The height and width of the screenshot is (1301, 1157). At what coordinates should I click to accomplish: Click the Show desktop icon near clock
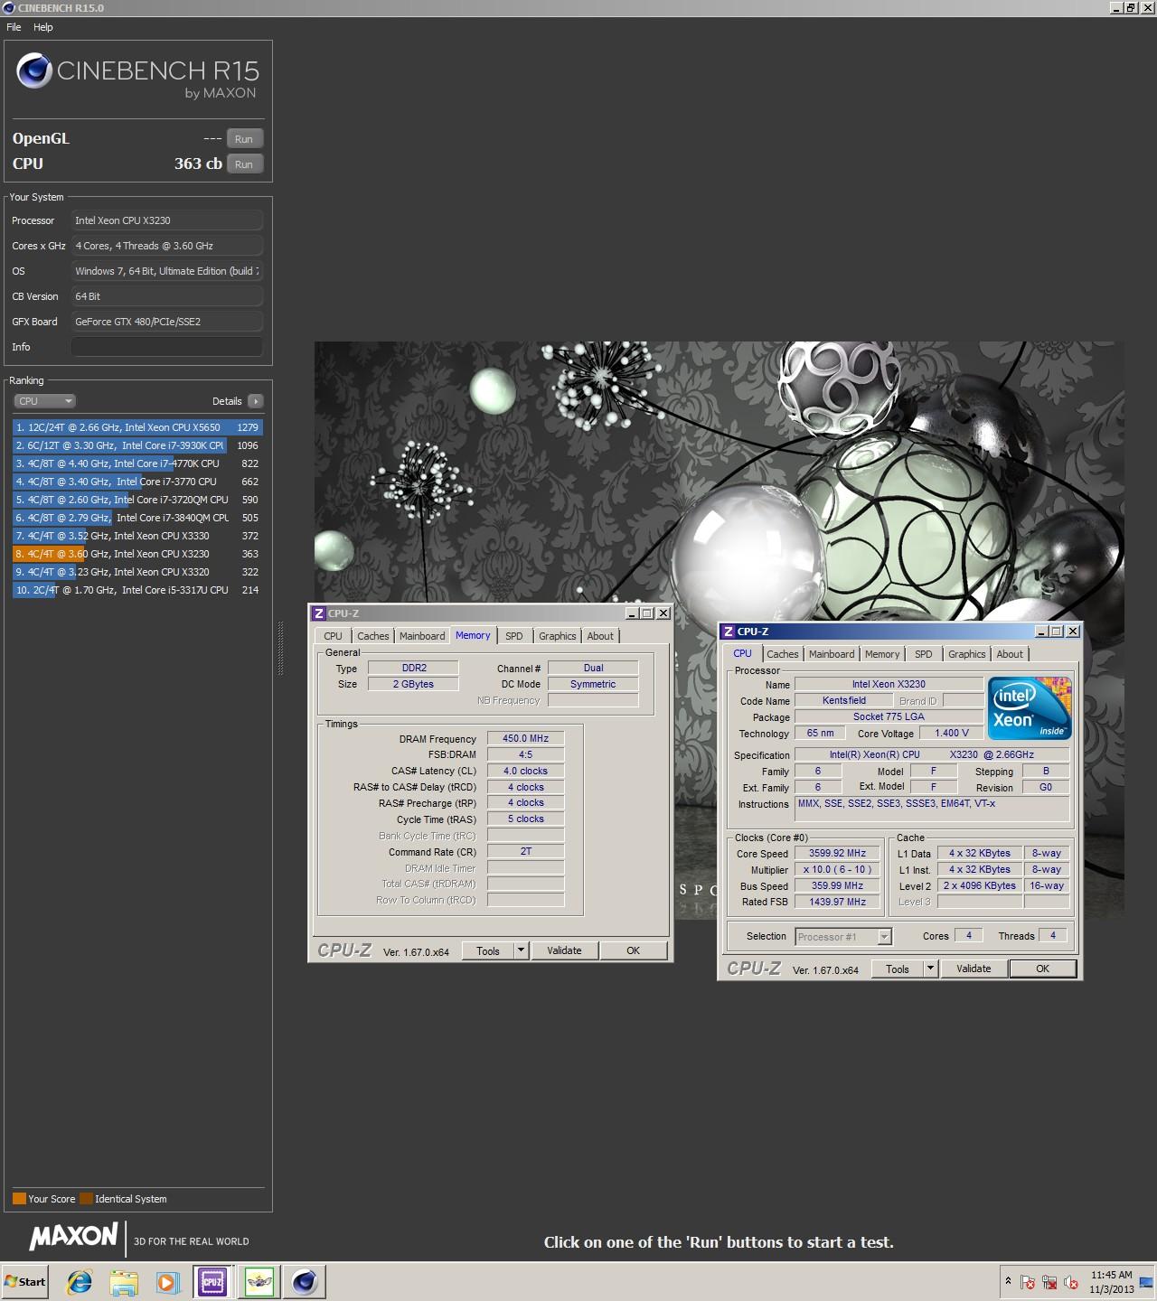pyautogui.click(x=1146, y=1281)
